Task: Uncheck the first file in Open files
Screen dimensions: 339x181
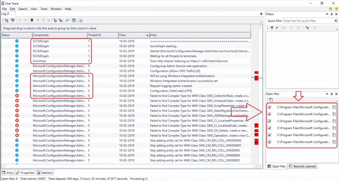Action: (269, 107)
